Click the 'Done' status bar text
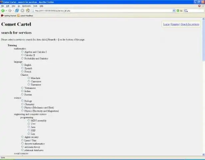Screen dimensions: 205x160 [3, 158]
